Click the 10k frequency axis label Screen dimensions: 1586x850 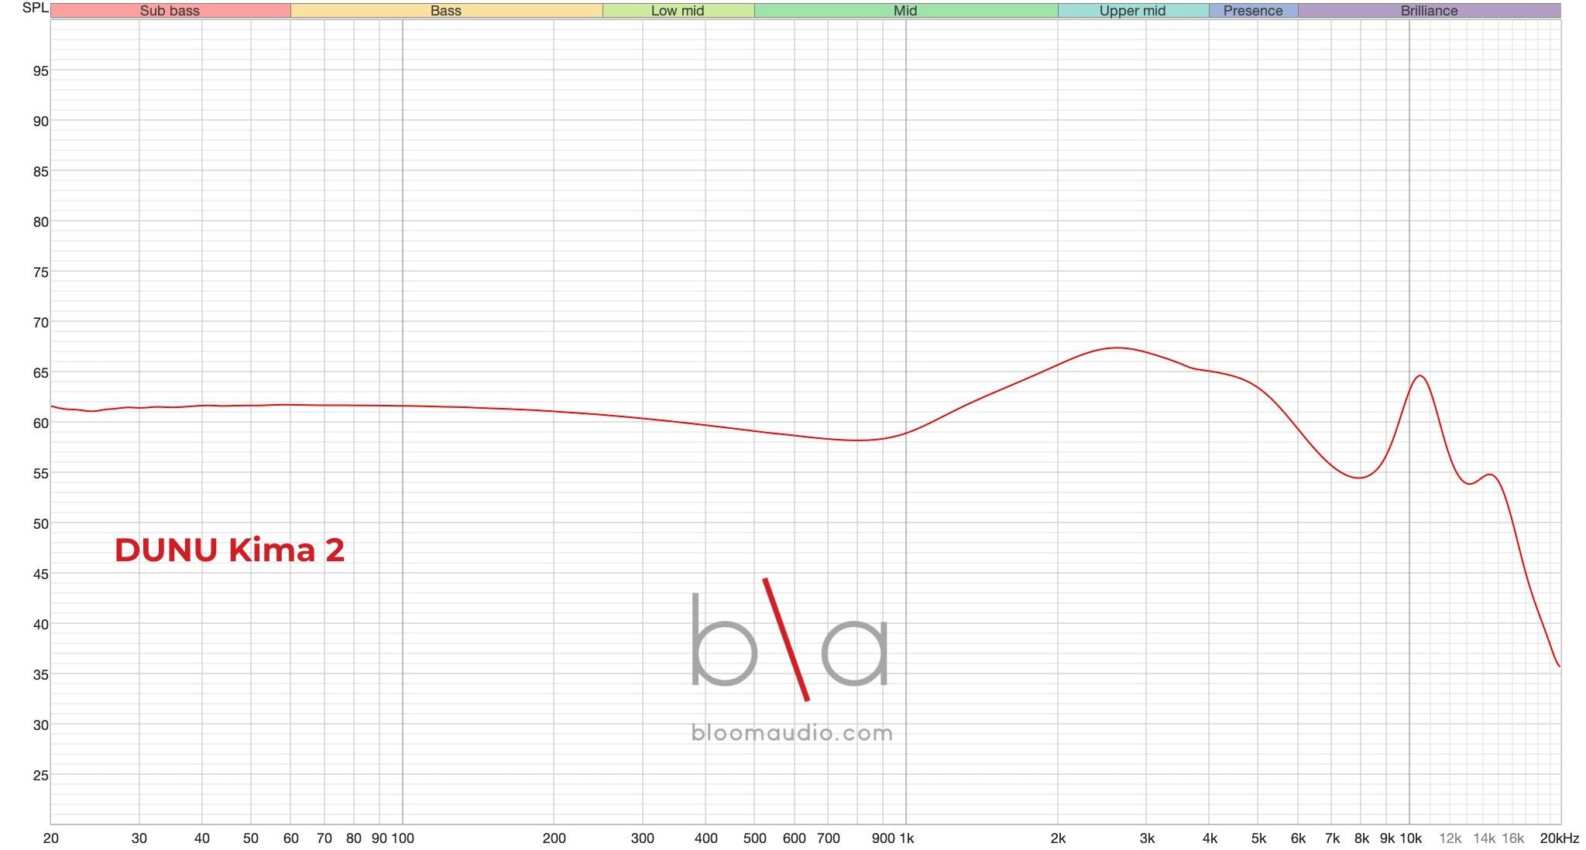(1410, 838)
